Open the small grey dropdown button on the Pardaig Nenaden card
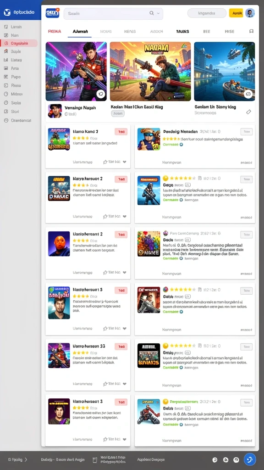The height and width of the screenshot is (470, 264). click(246, 132)
